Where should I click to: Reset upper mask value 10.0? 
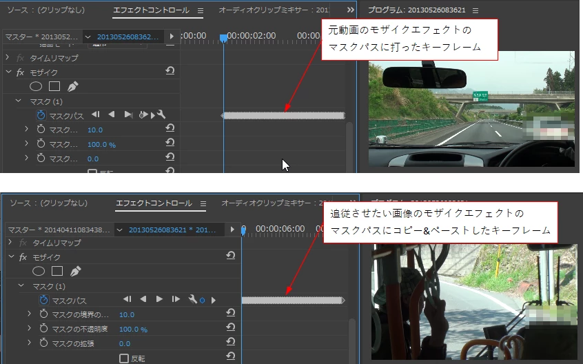(170, 128)
